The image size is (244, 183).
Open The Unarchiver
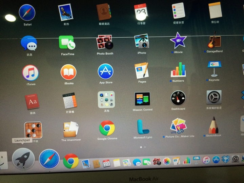tap(71, 129)
